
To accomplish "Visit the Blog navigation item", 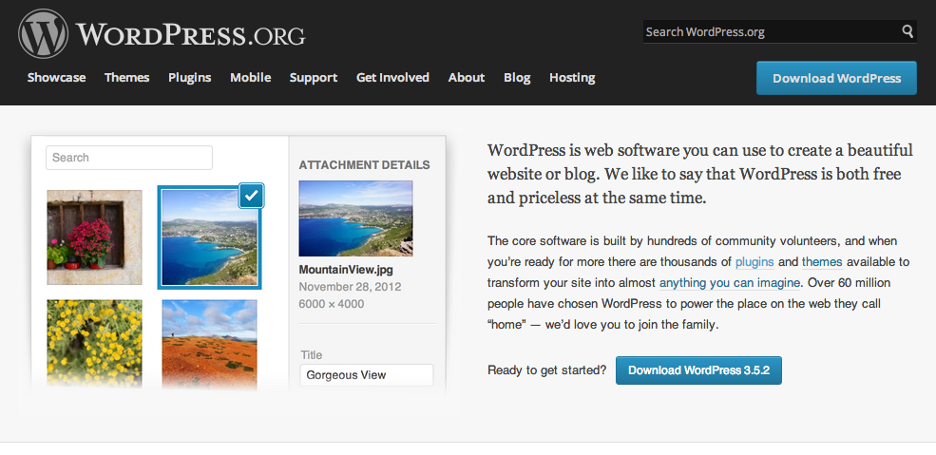I will pyautogui.click(x=517, y=78).
